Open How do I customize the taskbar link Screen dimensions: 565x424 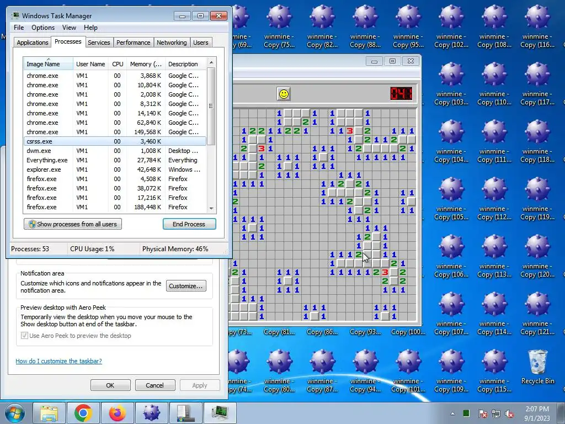click(x=58, y=361)
